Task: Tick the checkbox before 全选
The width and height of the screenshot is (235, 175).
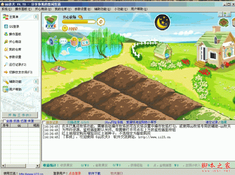Action: click(x=4, y=121)
